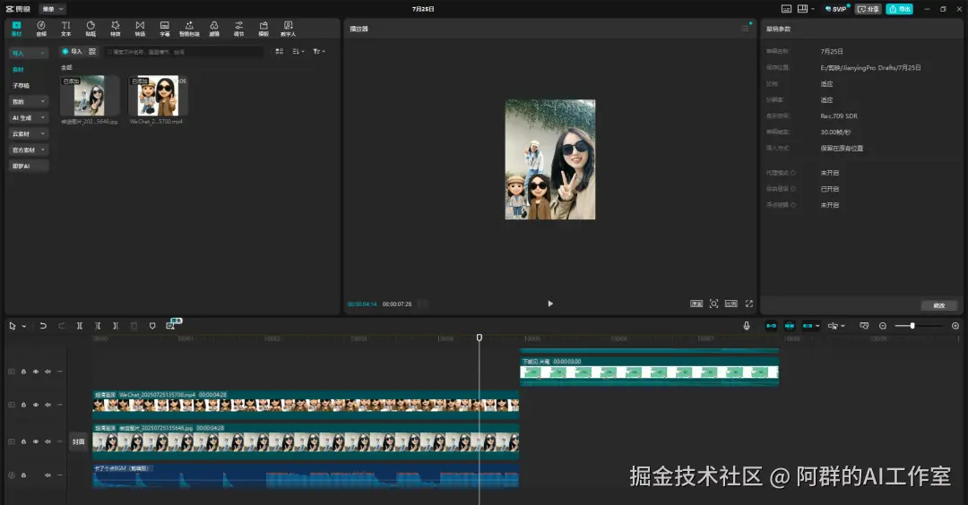This screenshot has height=505, width=968.
Task: Click the 分享 share button
Action: click(868, 9)
